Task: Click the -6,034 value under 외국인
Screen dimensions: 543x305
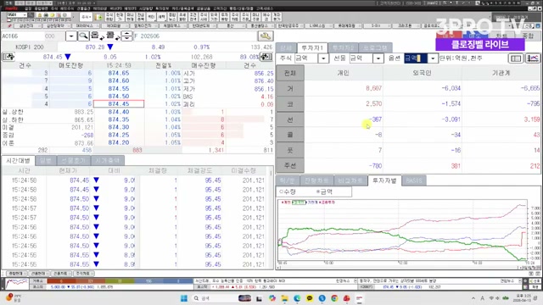Action: pyautogui.click(x=451, y=88)
